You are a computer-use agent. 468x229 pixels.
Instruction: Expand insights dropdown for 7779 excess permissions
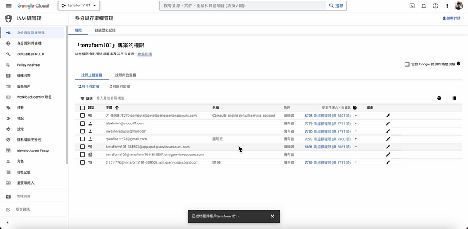click(x=356, y=123)
